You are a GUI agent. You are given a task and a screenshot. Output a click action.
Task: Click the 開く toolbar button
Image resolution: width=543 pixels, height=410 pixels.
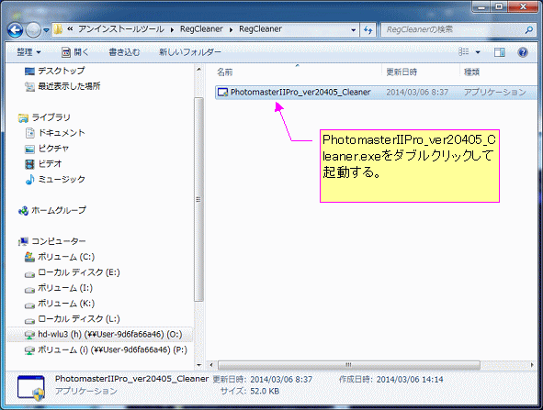click(74, 52)
